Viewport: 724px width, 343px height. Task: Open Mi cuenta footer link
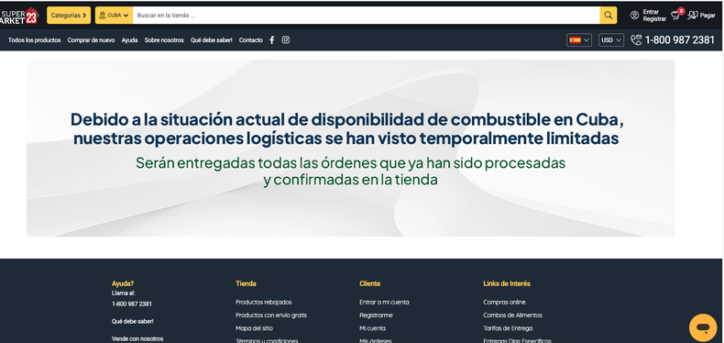(x=372, y=328)
